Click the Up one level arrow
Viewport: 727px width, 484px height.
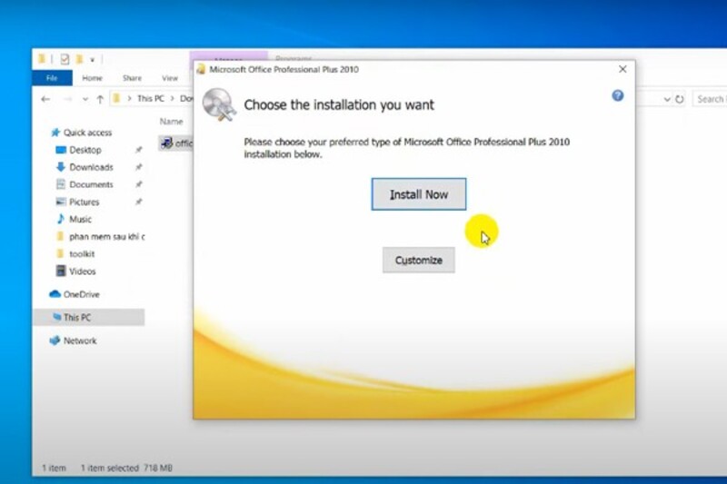coord(99,99)
